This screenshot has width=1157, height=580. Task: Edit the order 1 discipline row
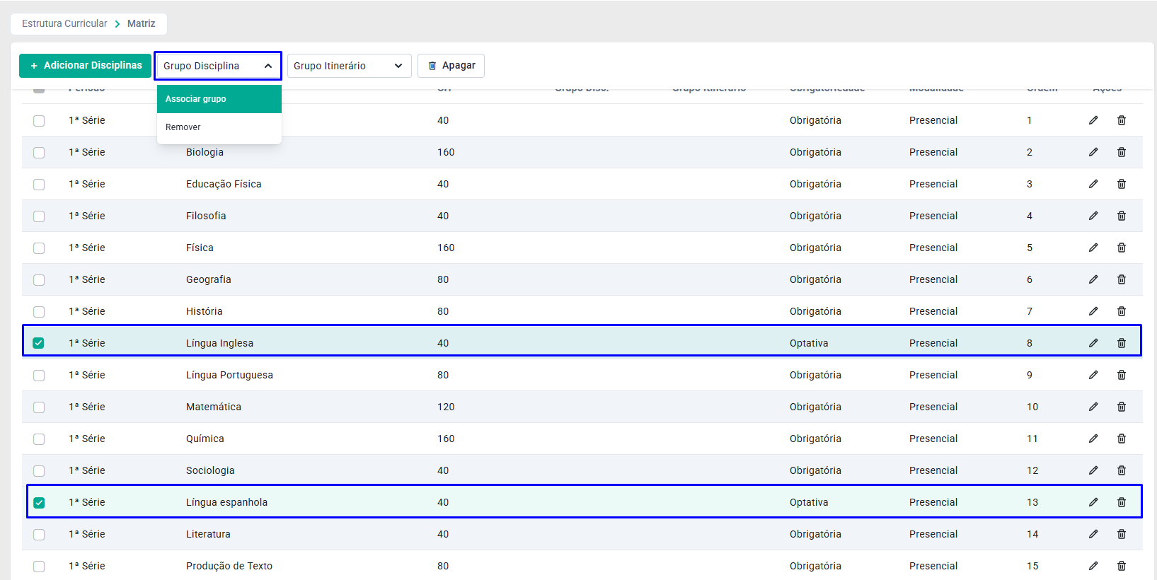coord(1093,120)
